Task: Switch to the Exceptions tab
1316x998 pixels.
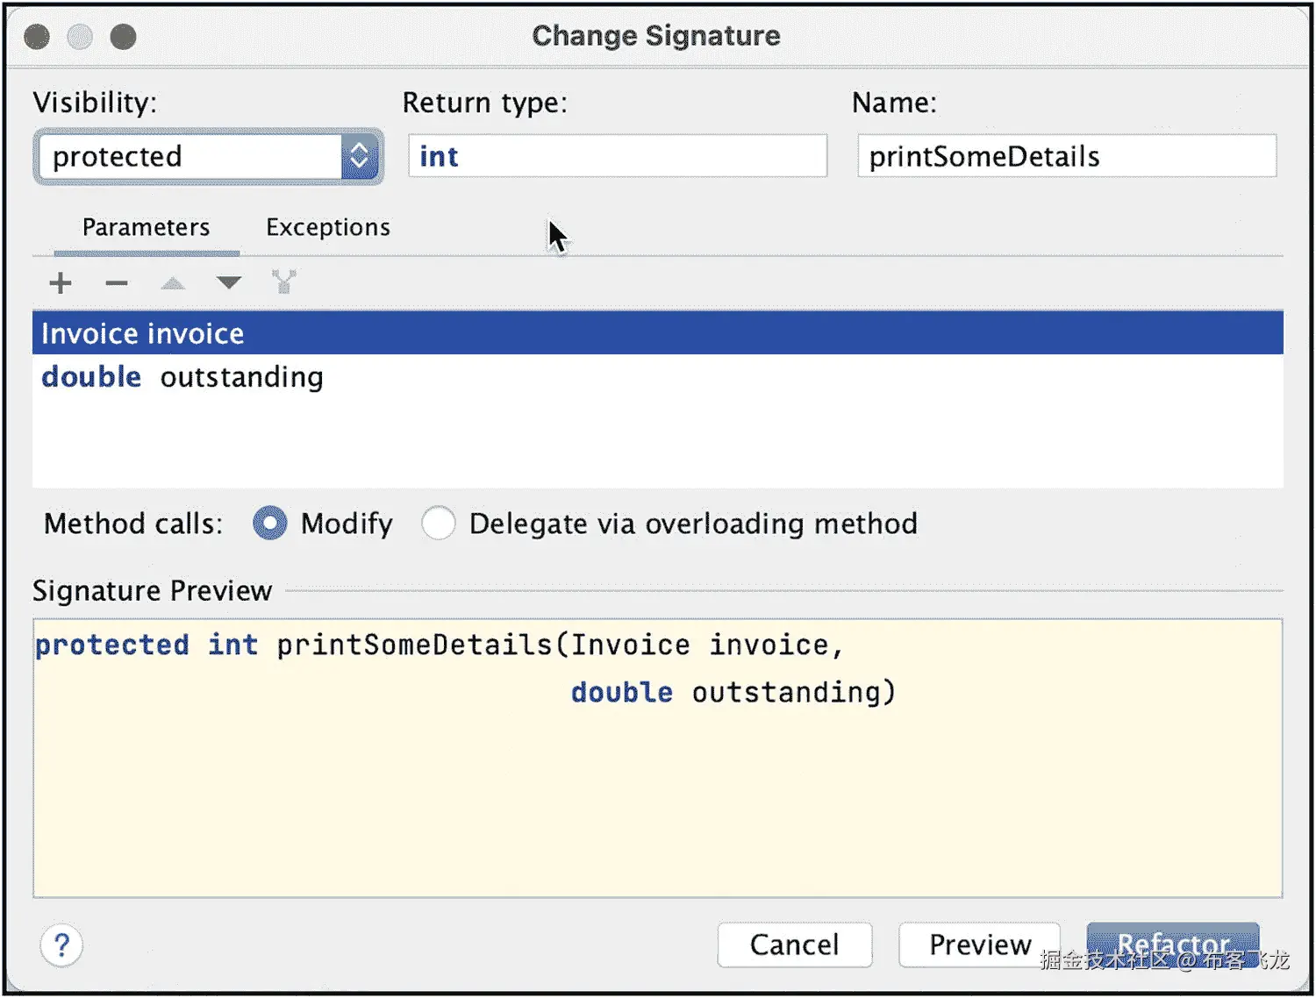Action: 328,228
